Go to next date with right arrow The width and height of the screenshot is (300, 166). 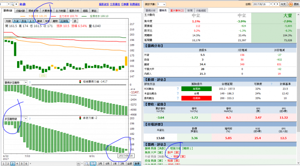point(277,4)
